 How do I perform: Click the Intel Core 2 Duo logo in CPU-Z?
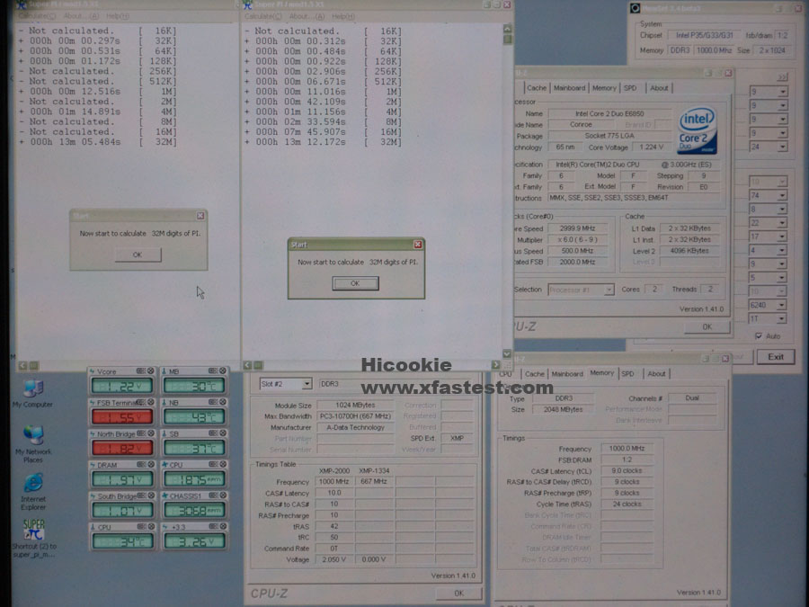[x=697, y=130]
